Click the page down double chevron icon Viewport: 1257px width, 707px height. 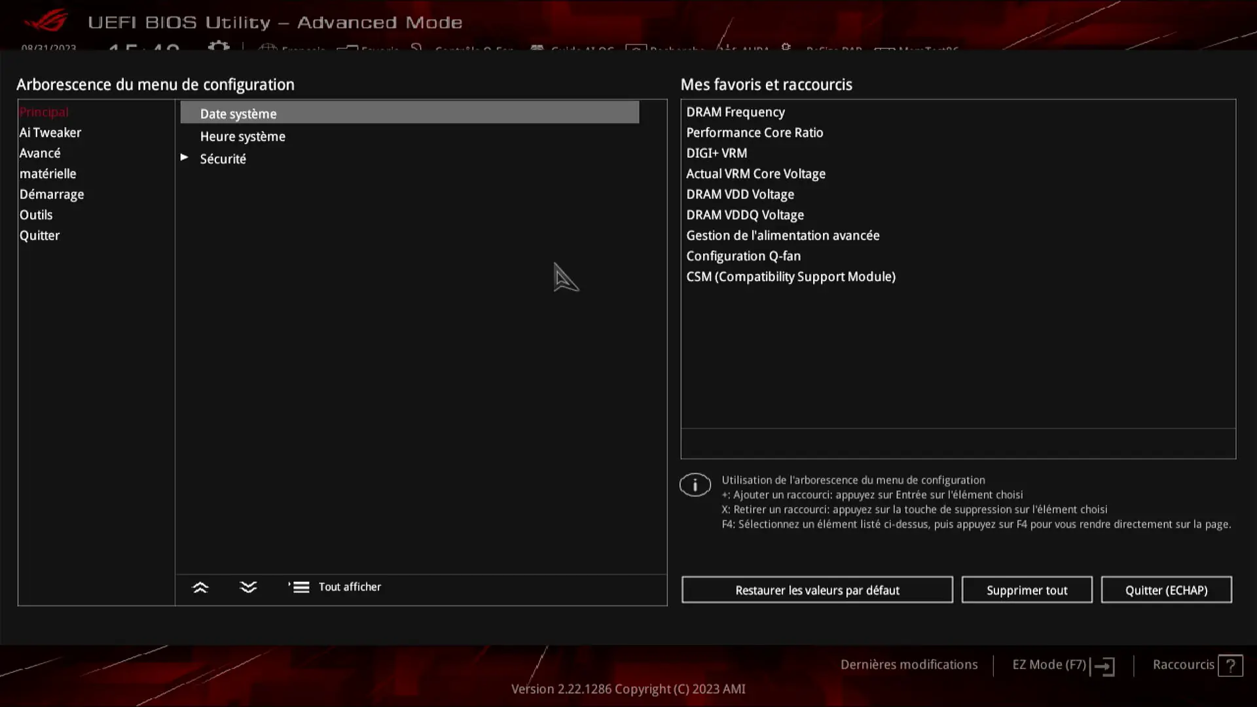pos(248,587)
